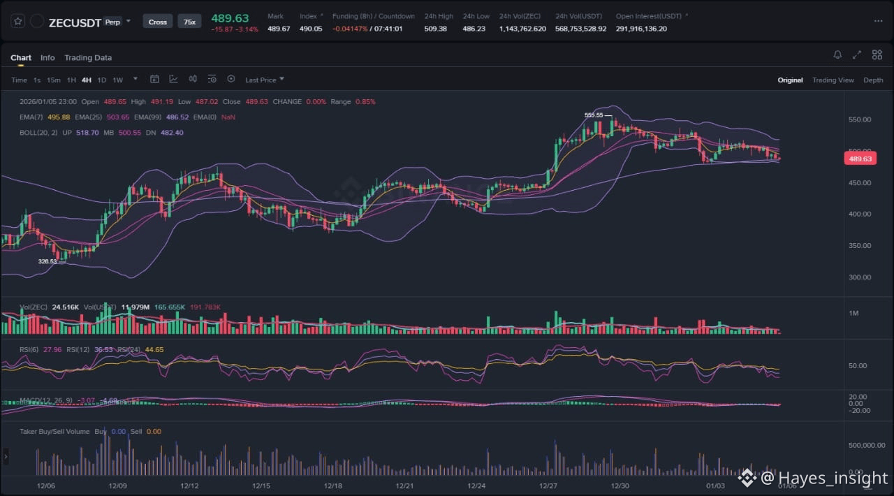Click the MACD(12, 26, 9) indicator label
894x496 pixels.
[47, 400]
